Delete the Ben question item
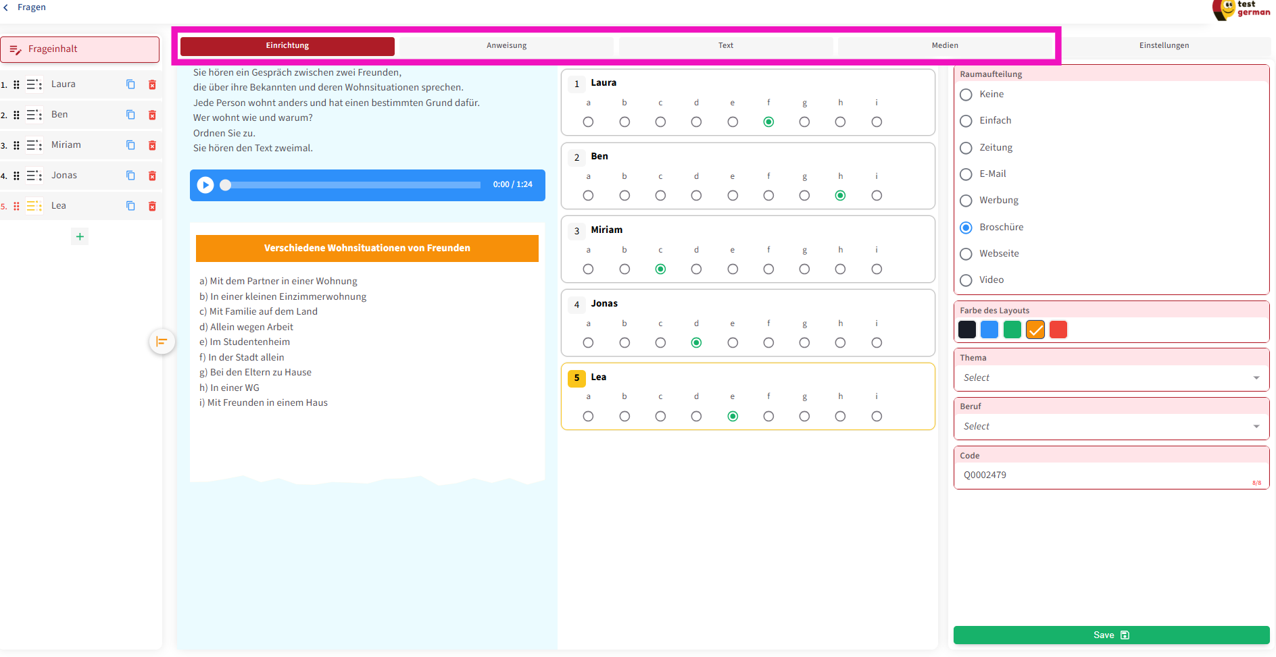1276x657 pixels. point(152,115)
